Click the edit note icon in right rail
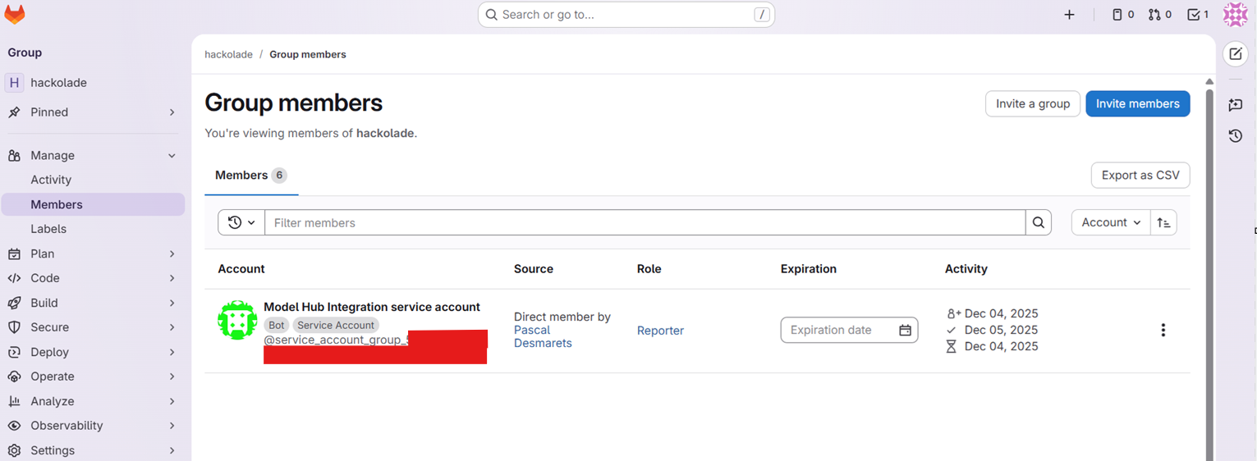 click(1236, 54)
